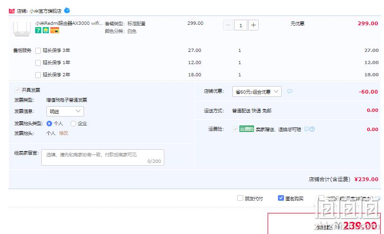Click the green 7-day return badge icon
This screenshot has height=234, width=384.
coord(38,30)
